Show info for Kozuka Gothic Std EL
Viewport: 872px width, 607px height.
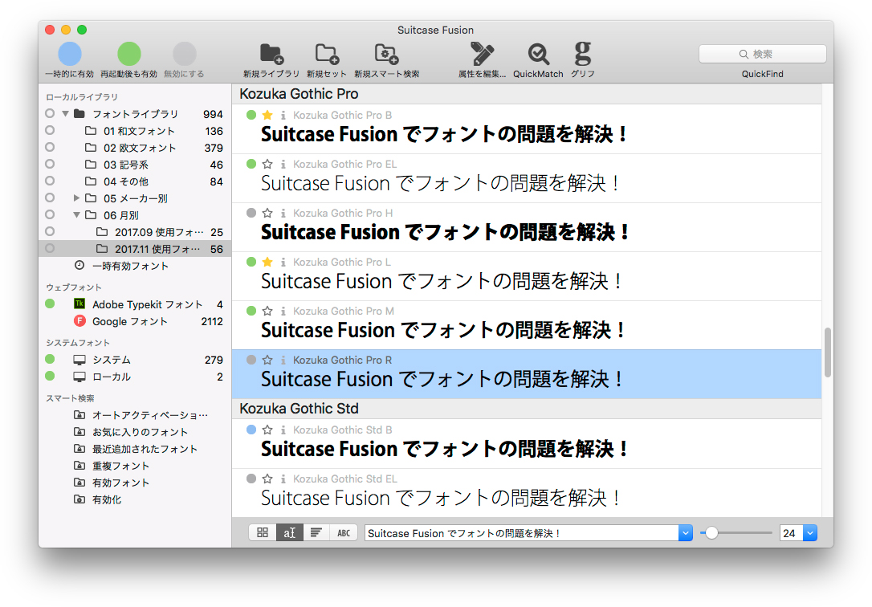coord(283,479)
